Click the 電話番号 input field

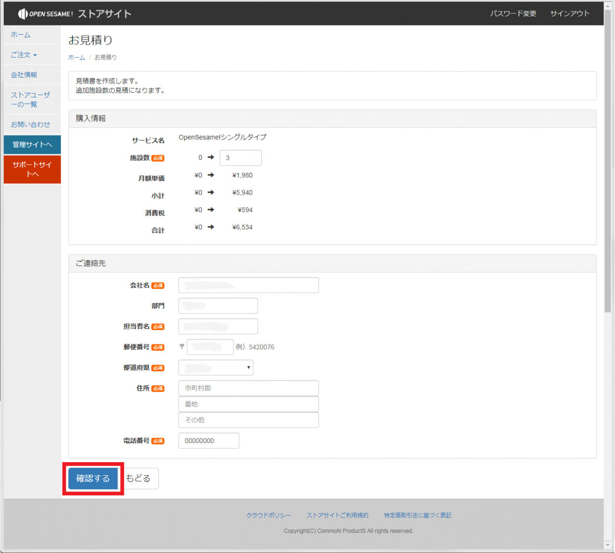pyautogui.click(x=209, y=441)
